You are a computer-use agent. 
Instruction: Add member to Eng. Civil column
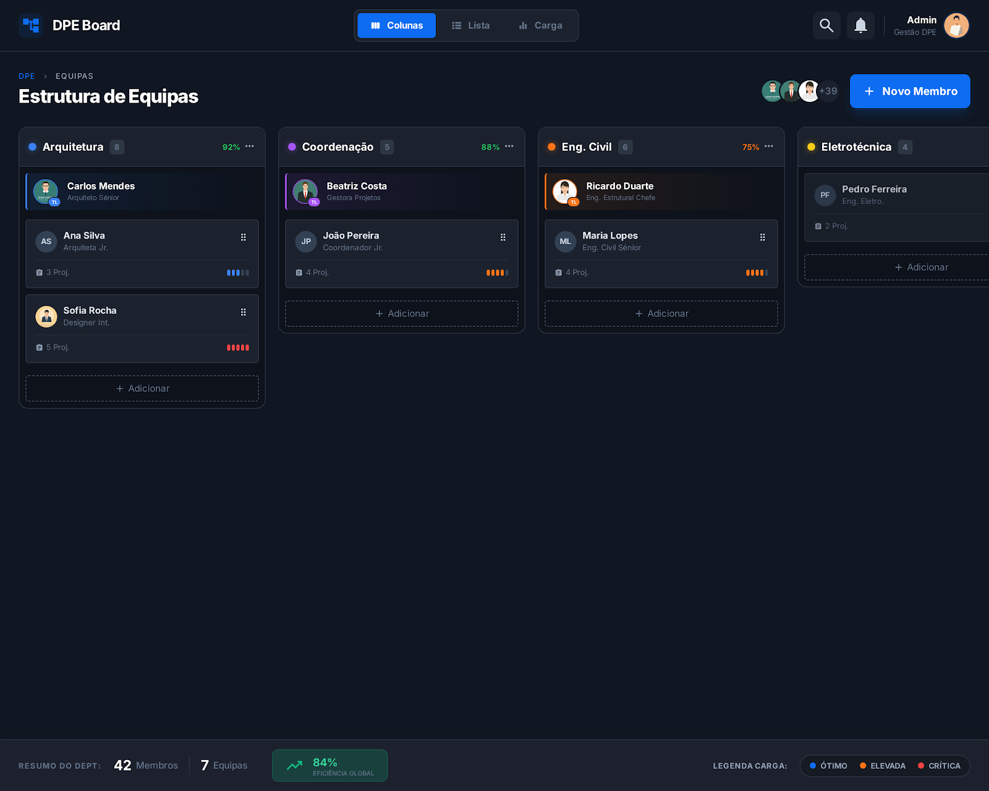pos(661,314)
